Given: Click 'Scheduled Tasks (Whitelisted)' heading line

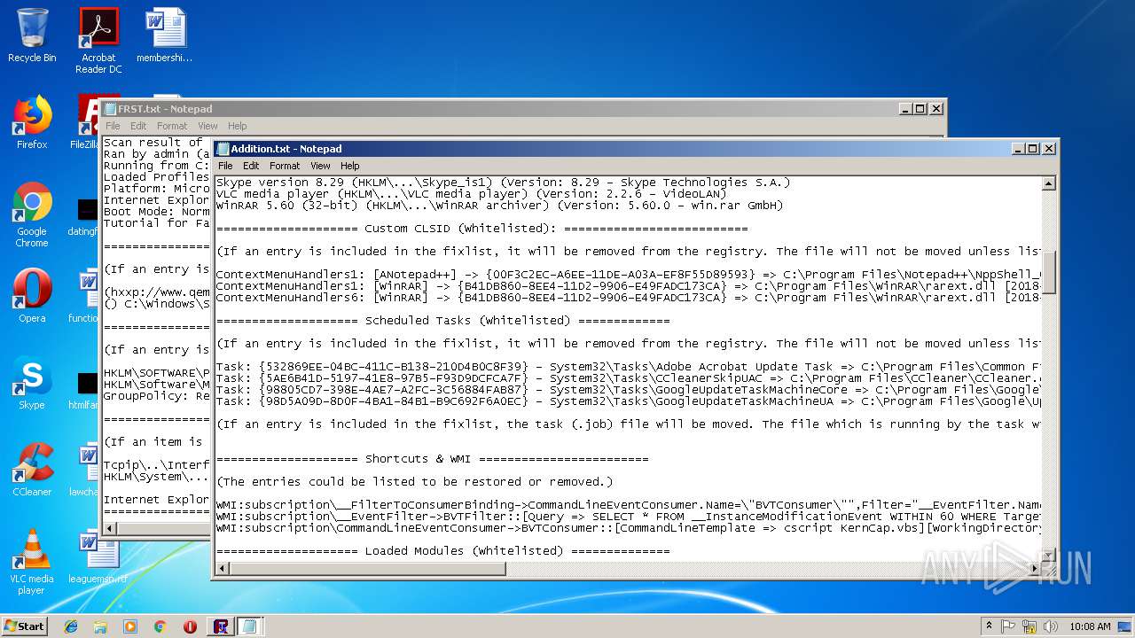Looking at the screenshot, I should 443,321.
